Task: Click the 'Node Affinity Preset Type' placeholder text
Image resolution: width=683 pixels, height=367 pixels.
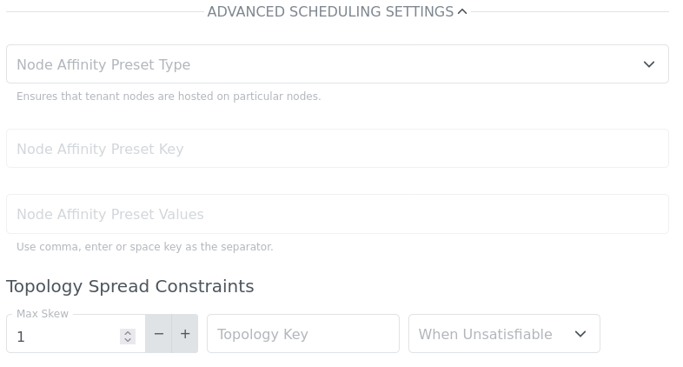Action: (x=103, y=64)
